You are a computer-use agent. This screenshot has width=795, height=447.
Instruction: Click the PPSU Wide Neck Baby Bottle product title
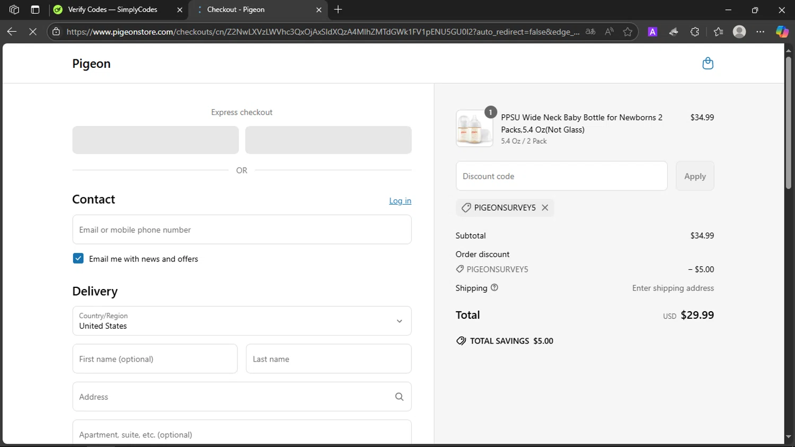pyautogui.click(x=581, y=124)
